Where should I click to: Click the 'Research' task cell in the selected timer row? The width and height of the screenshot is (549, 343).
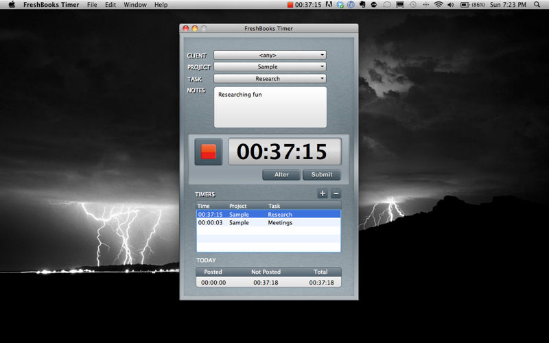point(280,214)
